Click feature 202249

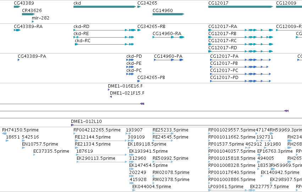click(131, 176)
